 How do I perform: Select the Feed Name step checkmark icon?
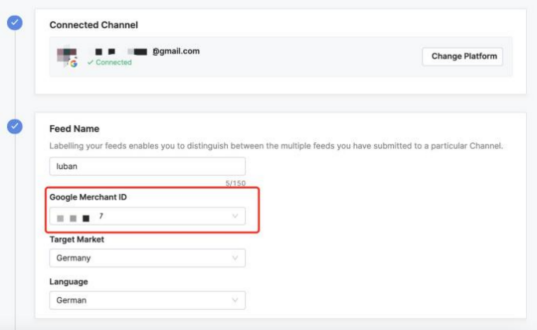[15, 127]
